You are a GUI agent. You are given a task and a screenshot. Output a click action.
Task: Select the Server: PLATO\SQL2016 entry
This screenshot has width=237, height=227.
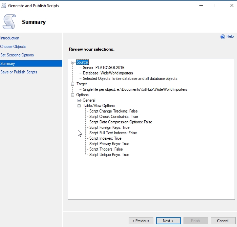tap(103, 68)
